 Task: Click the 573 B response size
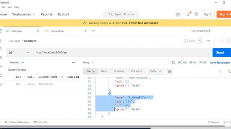coord(202,63)
